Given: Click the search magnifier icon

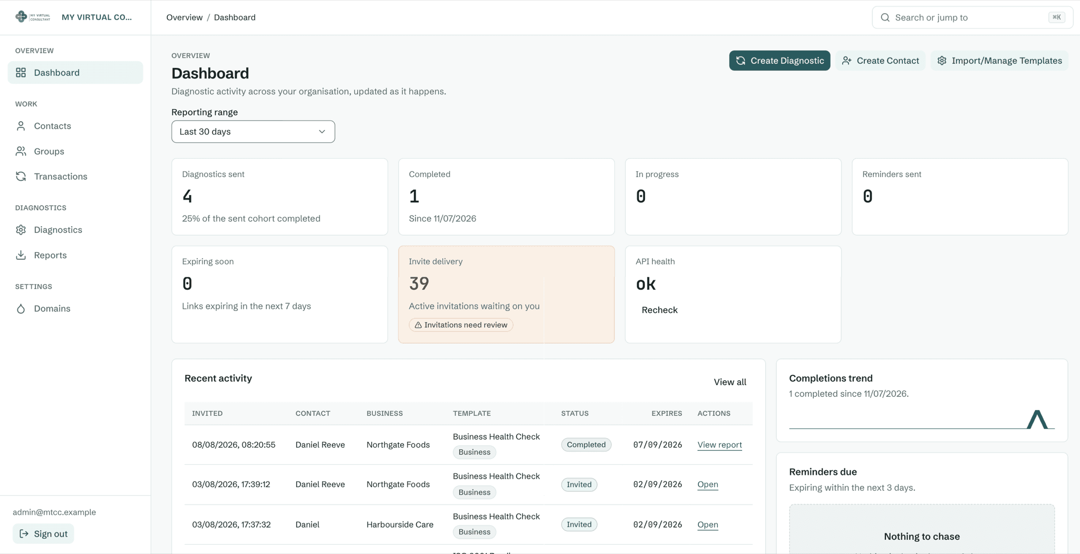Looking at the screenshot, I should [885, 17].
